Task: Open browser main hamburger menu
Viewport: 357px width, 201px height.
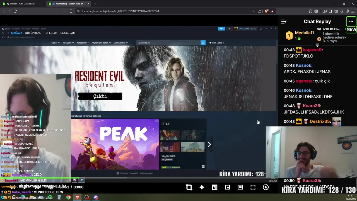Action: coord(353,11)
